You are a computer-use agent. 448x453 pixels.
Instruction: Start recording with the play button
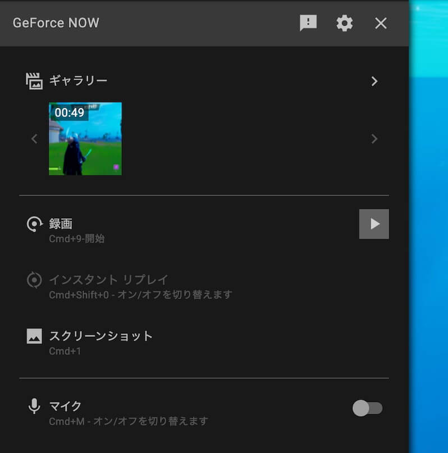[374, 224]
